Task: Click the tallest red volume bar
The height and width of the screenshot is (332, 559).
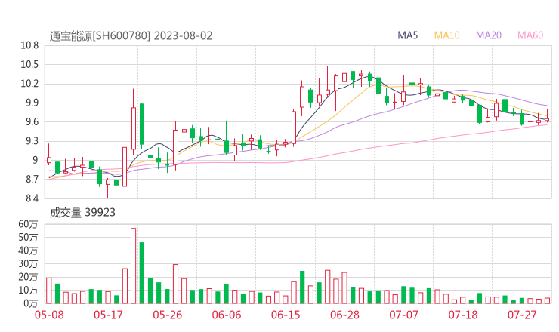Action: click(x=134, y=266)
